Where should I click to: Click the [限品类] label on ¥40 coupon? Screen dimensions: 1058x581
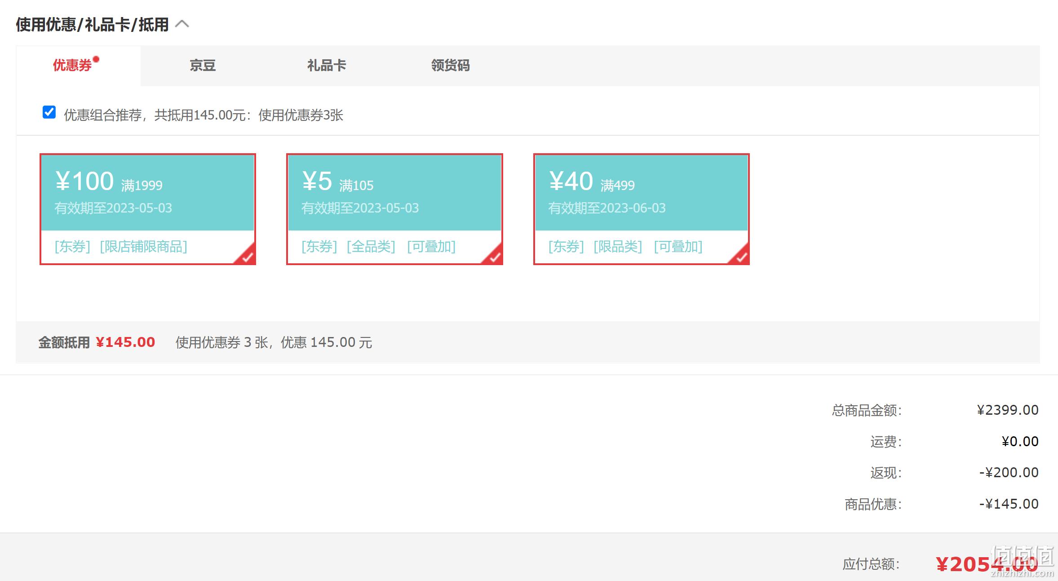[618, 247]
